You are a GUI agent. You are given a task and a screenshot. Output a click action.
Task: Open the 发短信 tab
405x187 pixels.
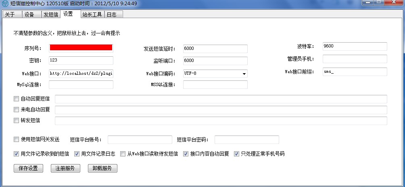51,14
